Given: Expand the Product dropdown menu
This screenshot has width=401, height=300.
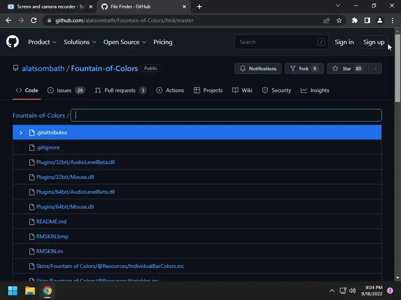Looking at the screenshot, I should 42,42.
